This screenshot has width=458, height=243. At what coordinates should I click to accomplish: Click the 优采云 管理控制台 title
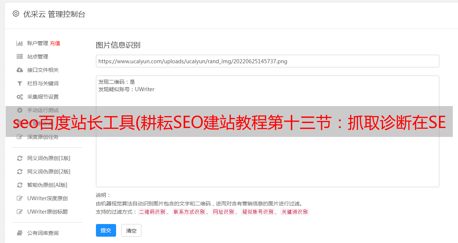[x=54, y=14]
